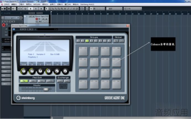The image size is (191, 119).
Task: Select the Mute X tool
Action: point(65,9)
